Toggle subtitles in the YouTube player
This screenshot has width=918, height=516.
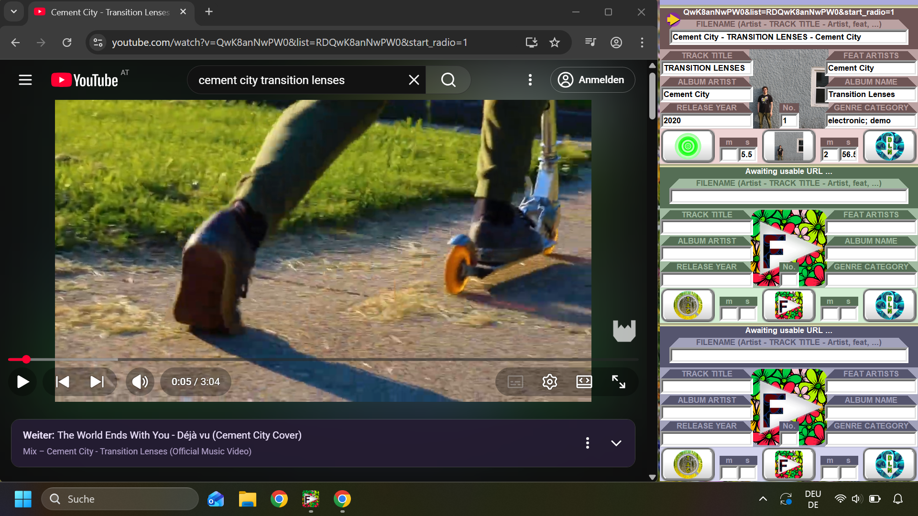point(514,381)
